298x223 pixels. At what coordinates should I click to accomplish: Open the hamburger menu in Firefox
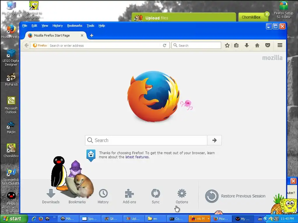tap(280, 45)
